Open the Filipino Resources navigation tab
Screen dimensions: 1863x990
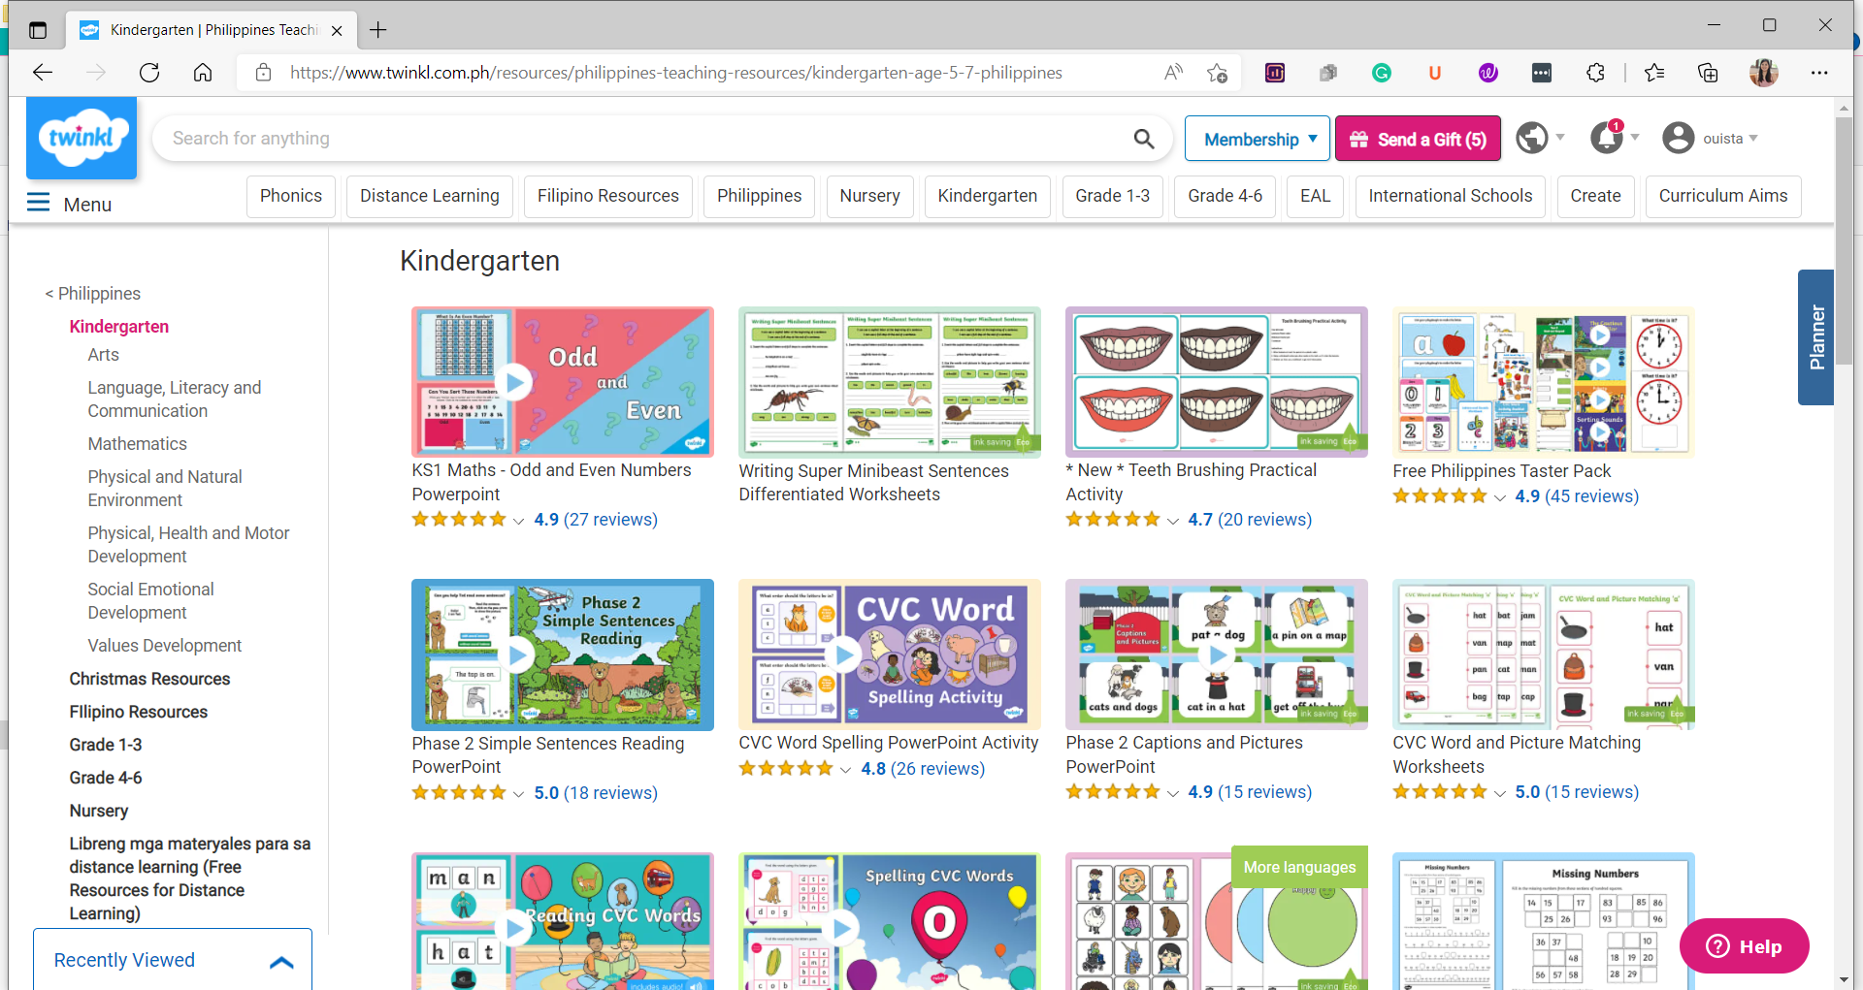coord(607,196)
